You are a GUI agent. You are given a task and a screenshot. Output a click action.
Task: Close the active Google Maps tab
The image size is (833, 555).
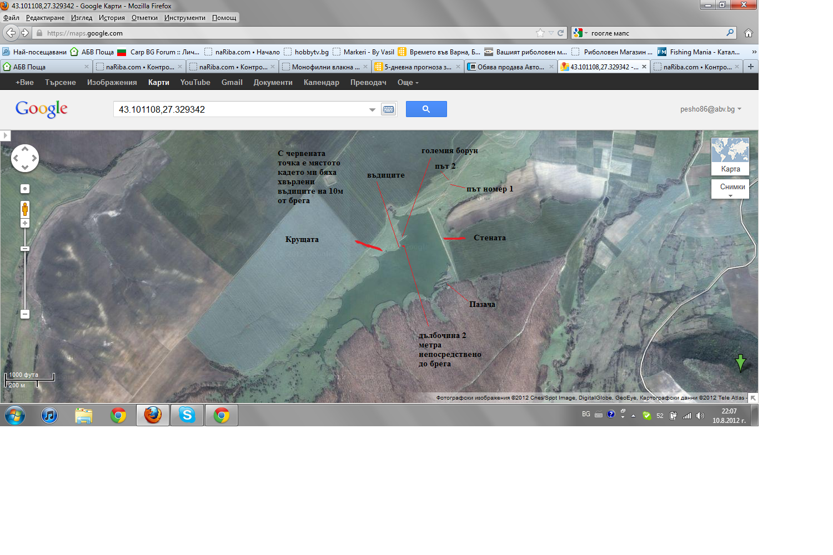pyautogui.click(x=644, y=67)
